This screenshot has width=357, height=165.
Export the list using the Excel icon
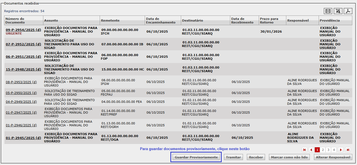[x=338, y=11]
